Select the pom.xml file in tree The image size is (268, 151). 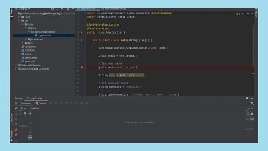[28, 62]
